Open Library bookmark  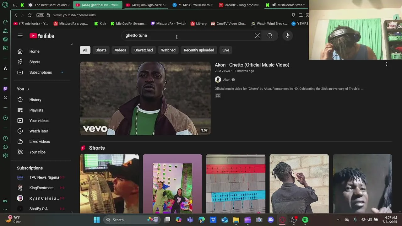pos(198,24)
